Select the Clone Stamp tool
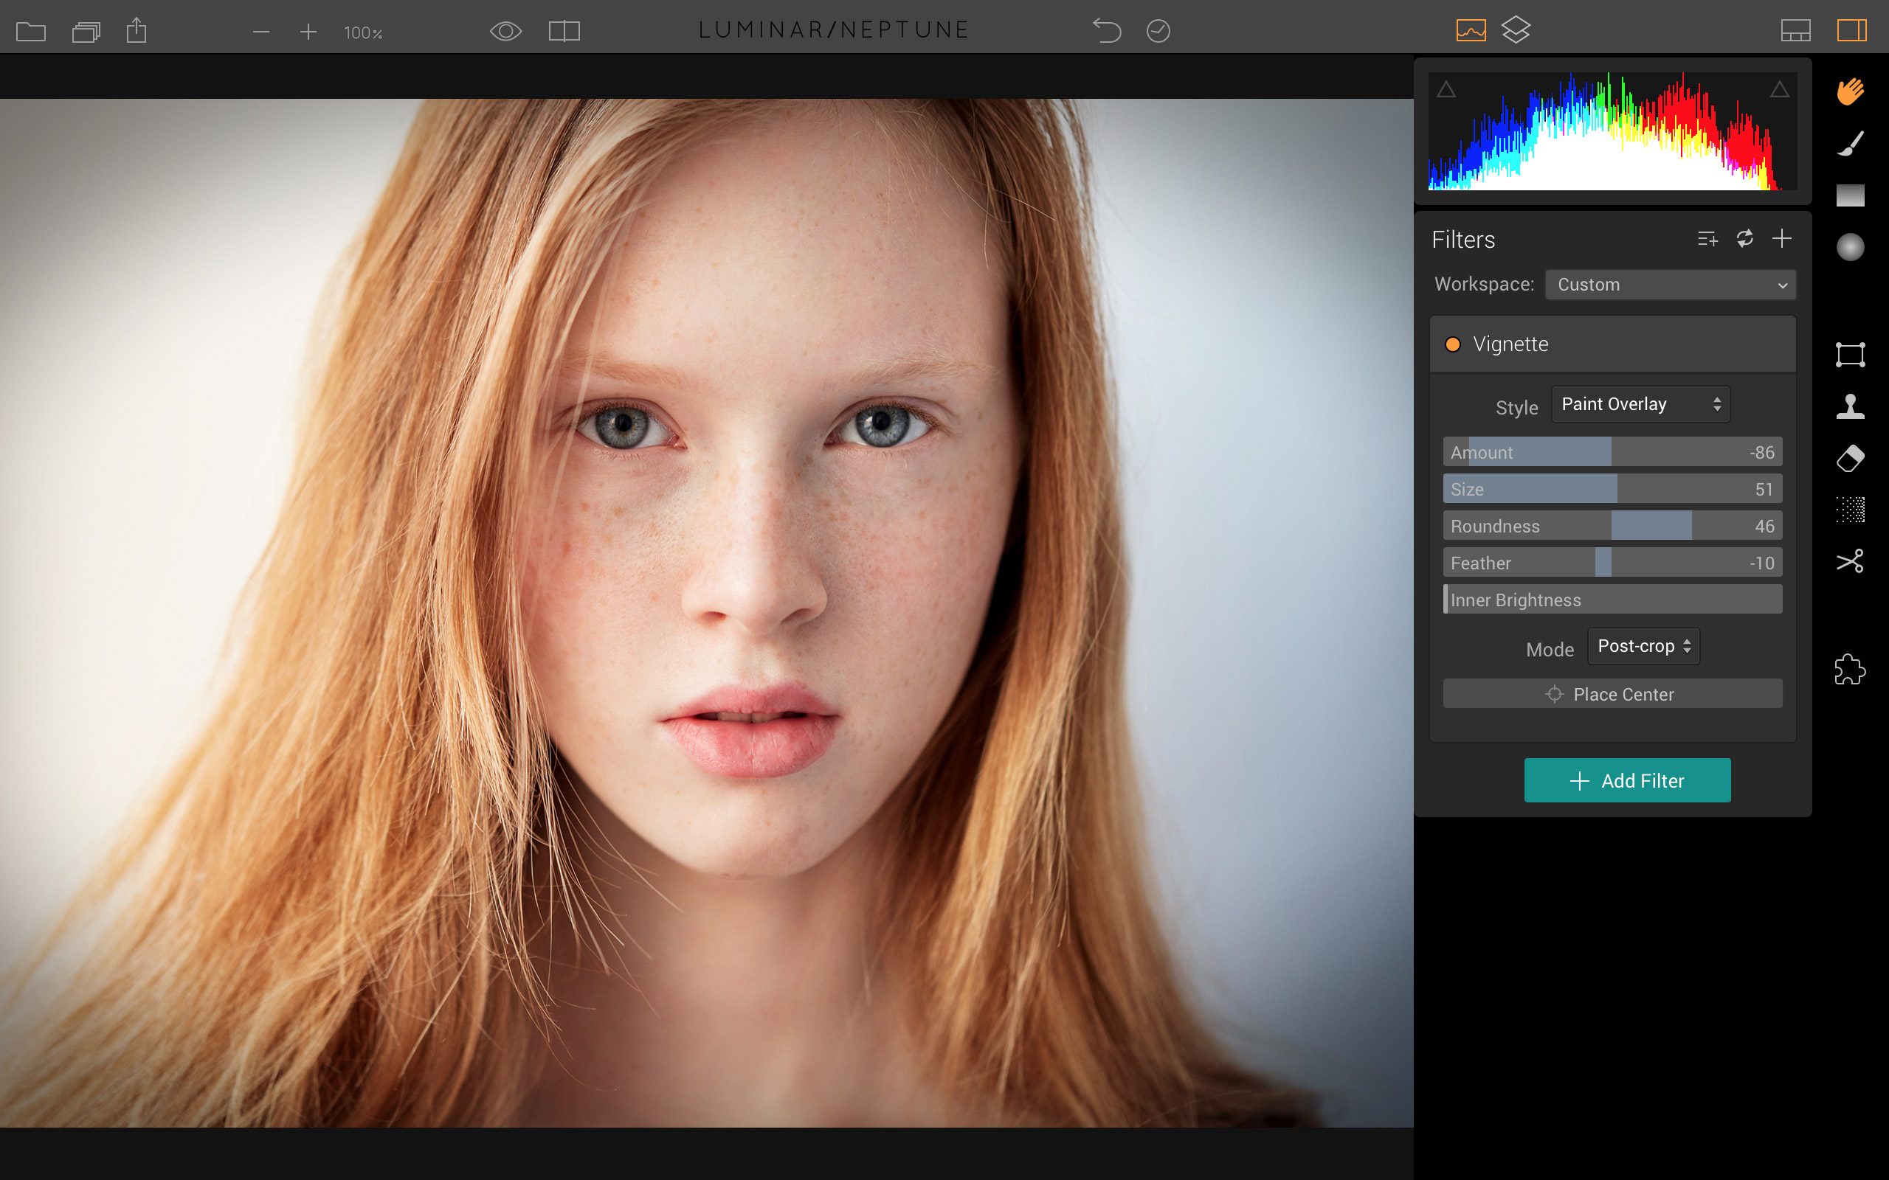The width and height of the screenshot is (1889, 1180). tap(1850, 406)
